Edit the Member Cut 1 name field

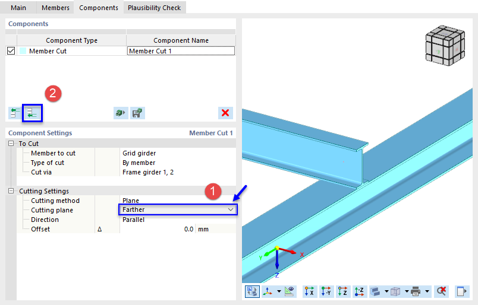tap(181, 51)
